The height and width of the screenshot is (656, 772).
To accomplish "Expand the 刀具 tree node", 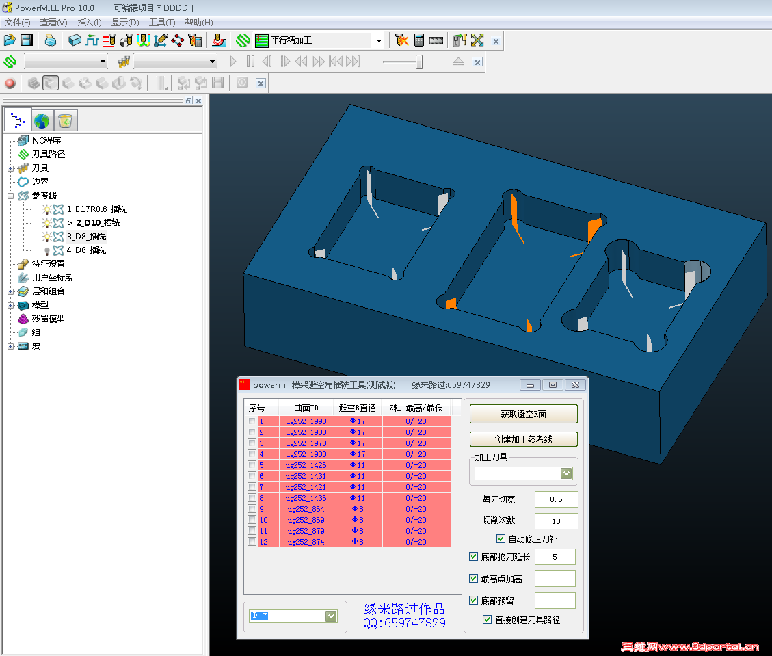I will (10, 168).
